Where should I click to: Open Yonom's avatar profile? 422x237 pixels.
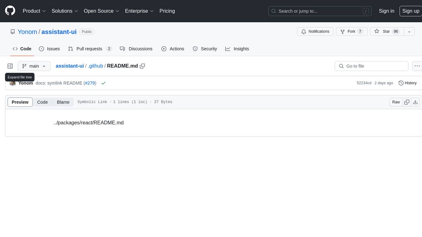13,83
